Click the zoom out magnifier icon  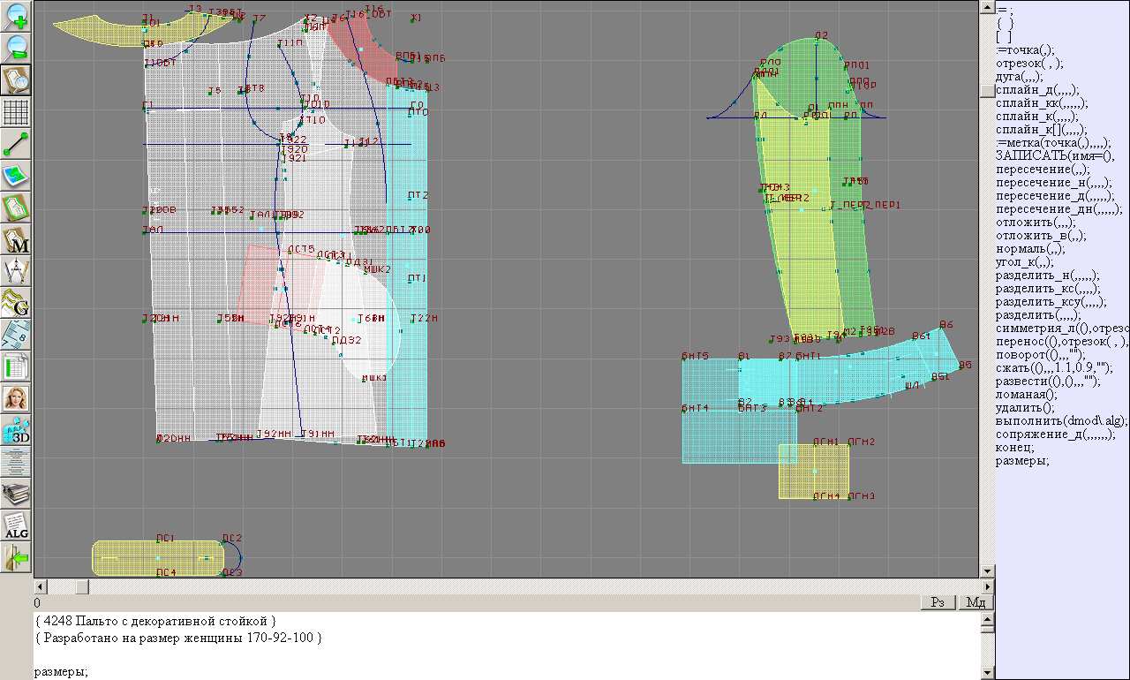pos(17,48)
